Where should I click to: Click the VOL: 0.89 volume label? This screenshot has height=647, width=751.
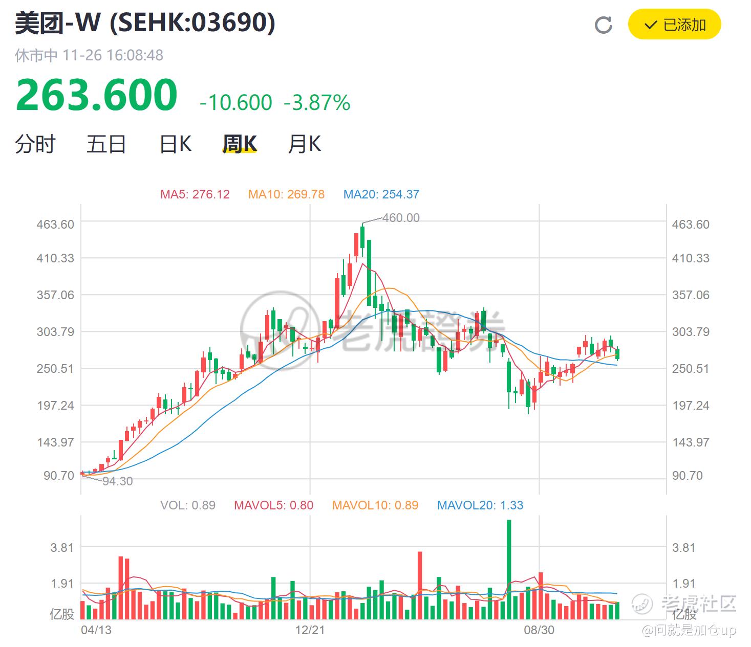click(188, 505)
